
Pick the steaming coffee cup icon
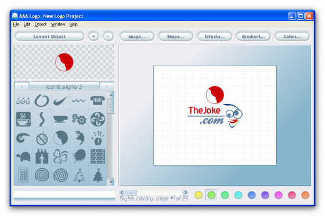(23, 119)
